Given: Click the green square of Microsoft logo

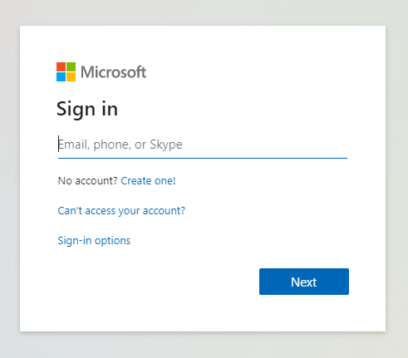Looking at the screenshot, I should (x=71, y=66).
